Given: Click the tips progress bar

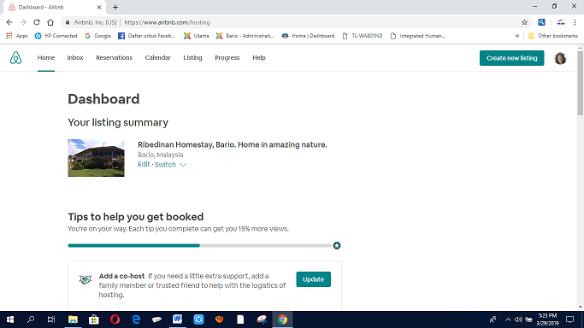Looking at the screenshot, I should [199, 245].
